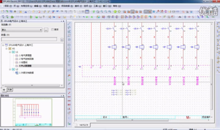Click the cross connection symbol icon

click(x=218, y=58)
